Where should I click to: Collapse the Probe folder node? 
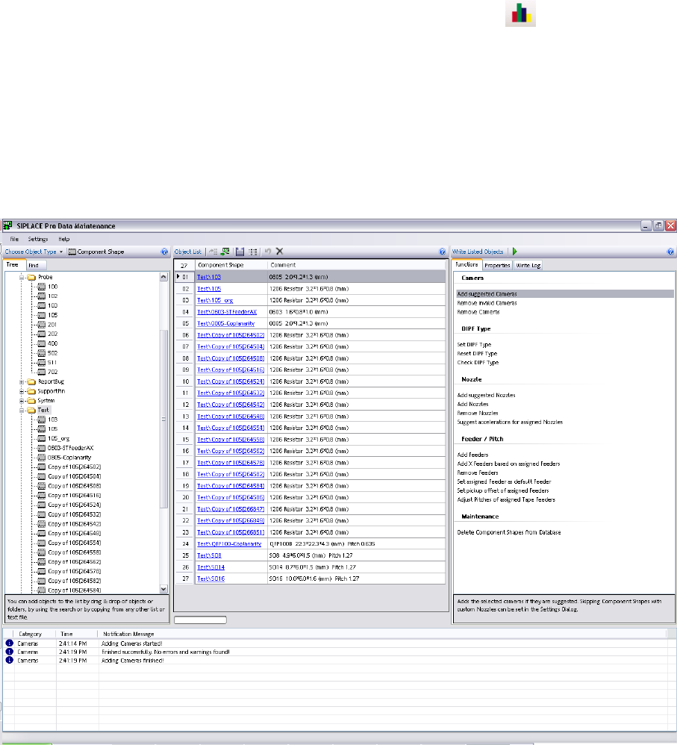(x=22, y=277)
